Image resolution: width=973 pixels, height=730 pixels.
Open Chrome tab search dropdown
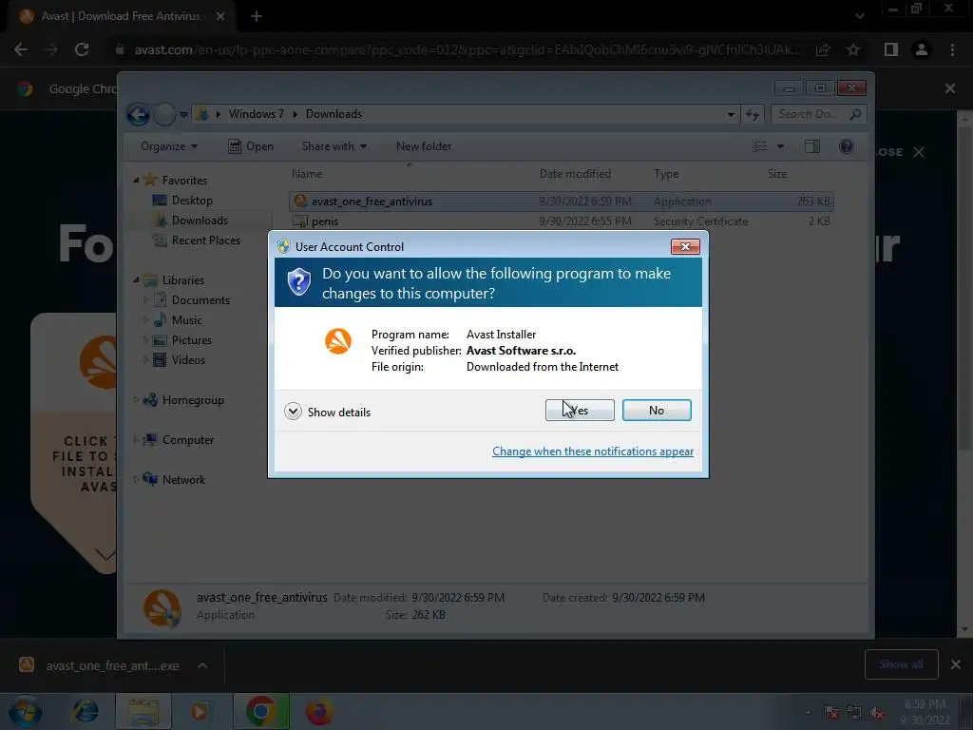[x=859, y=16]
